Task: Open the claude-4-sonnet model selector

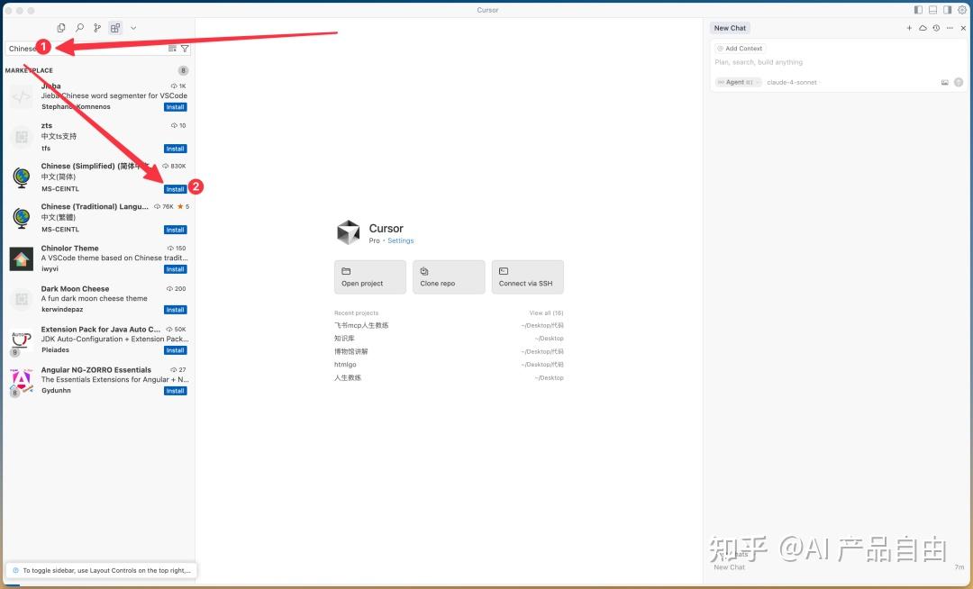Action: 793,83
